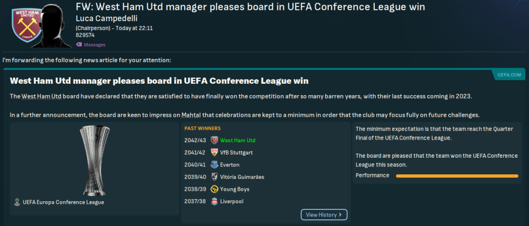The image size is (529, 226).
Task: Open UEFA Europa Conference League competition link
Action: click(x=63, y=202)
